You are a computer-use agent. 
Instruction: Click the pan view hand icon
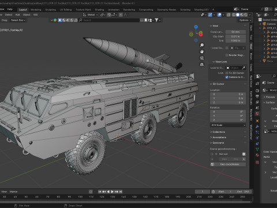tap(202, 51)
